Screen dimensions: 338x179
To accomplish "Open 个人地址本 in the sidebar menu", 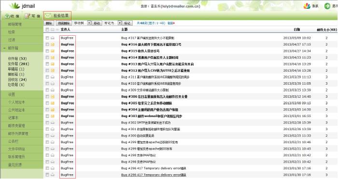I will pos(16,103).
